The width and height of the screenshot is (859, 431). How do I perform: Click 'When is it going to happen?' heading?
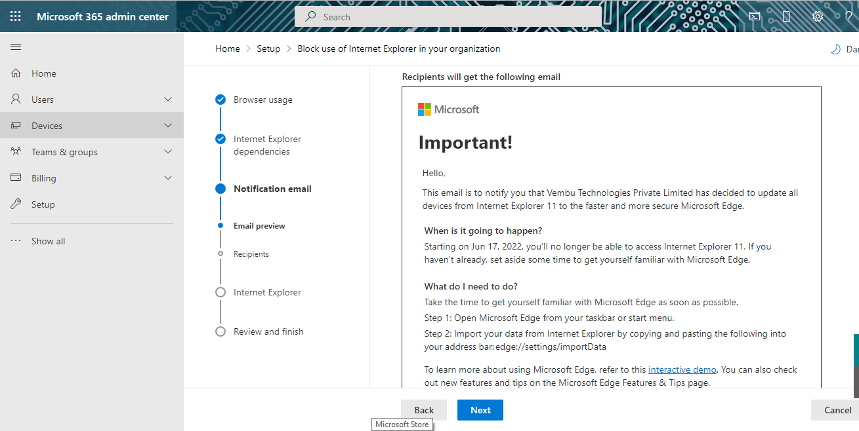pyautogui.click(x=483, y=231)
